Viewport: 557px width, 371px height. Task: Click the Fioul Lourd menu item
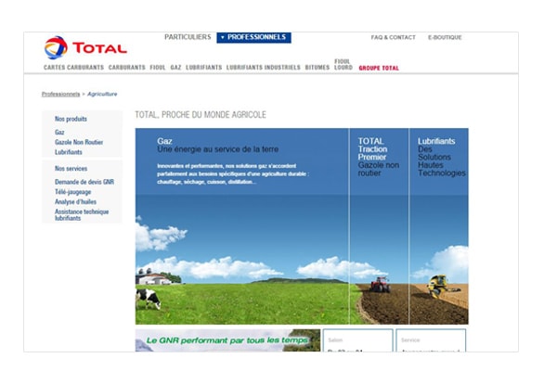[x=343, y=64]
